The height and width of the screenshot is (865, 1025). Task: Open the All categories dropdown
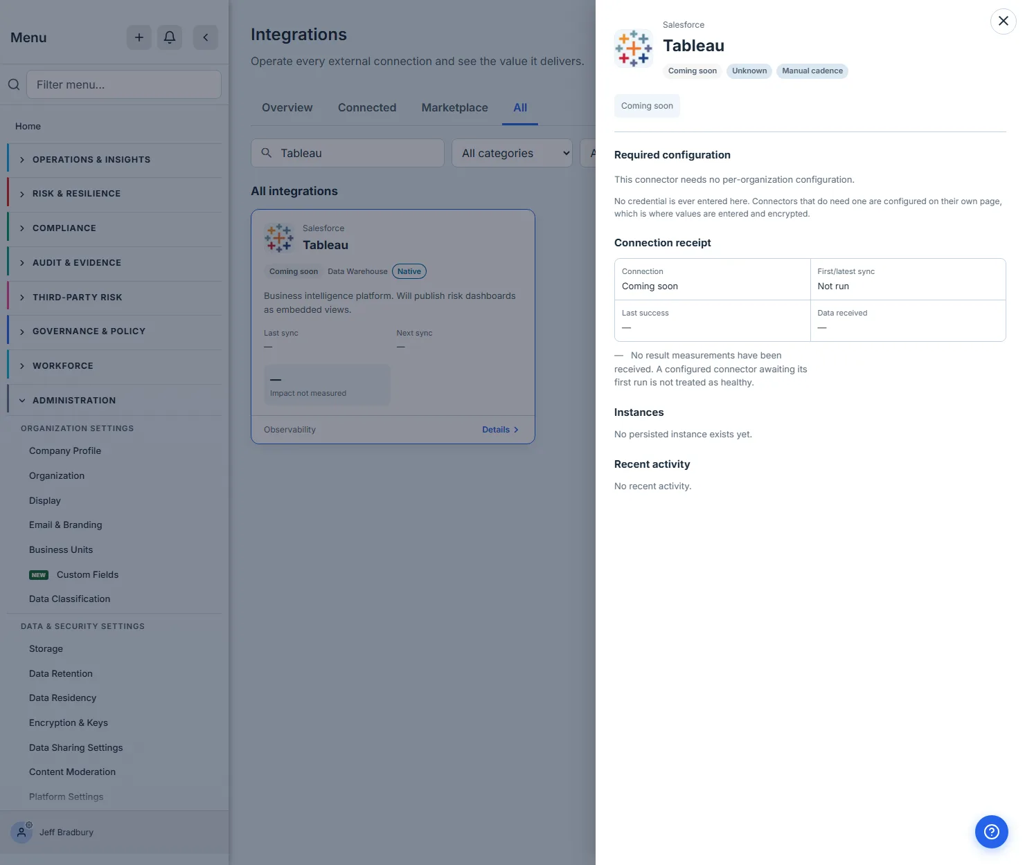point(512,153)
